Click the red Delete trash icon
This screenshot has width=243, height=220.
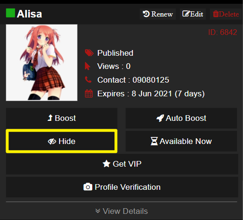point(216,14)
